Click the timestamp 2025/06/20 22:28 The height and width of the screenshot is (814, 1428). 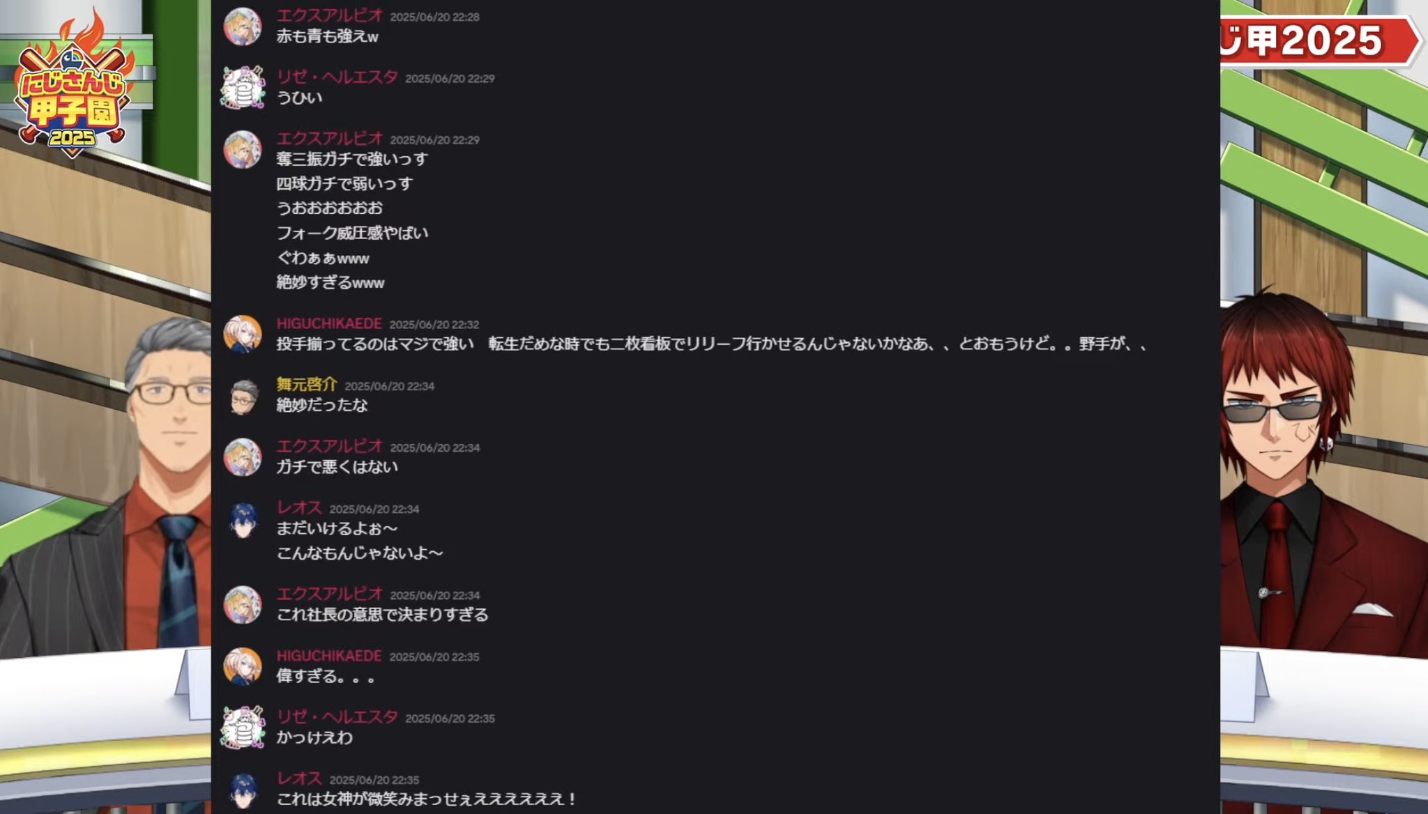coord(434,17)
